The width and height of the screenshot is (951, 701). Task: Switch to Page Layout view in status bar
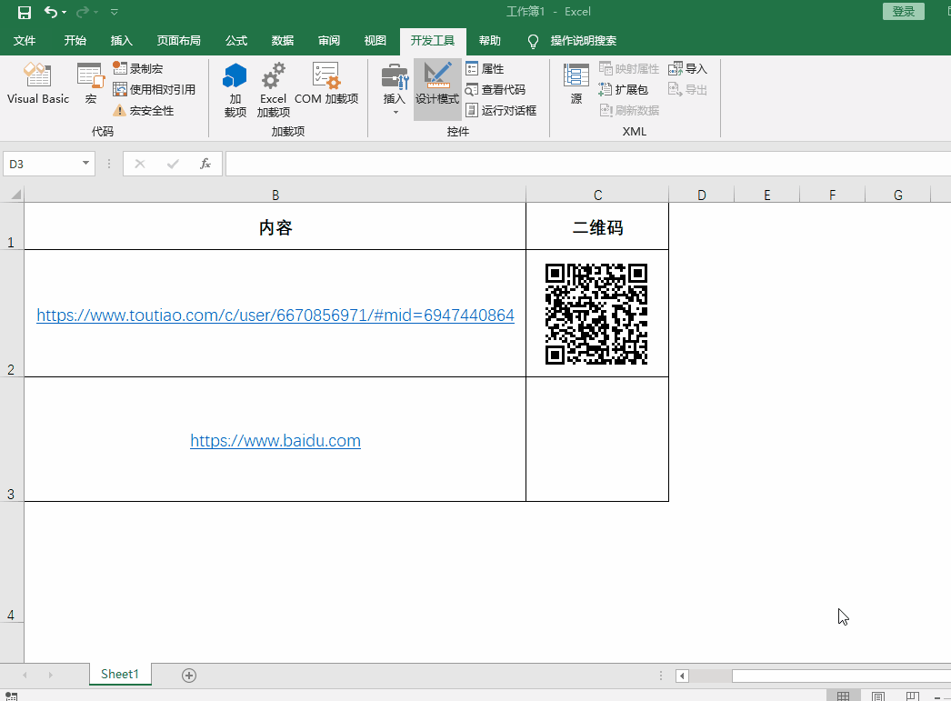(x=878, y=696)
